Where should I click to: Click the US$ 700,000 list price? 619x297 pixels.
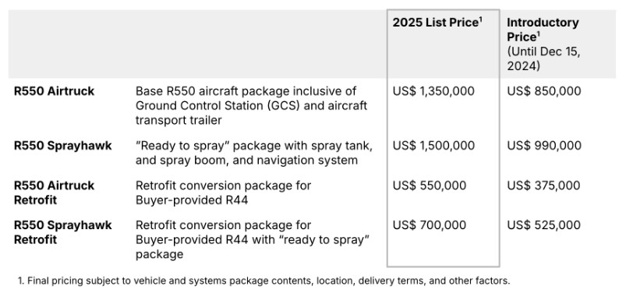pos(429,225)
